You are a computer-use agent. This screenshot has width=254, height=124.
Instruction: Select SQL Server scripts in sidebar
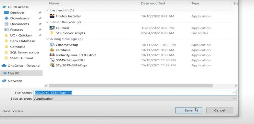(25, 52)
